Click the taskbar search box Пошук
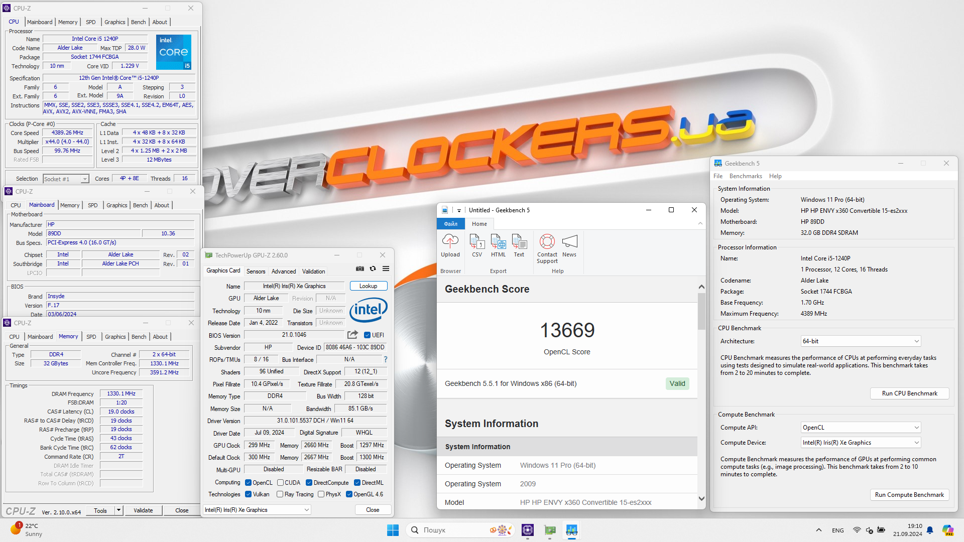 click(460, 530)
